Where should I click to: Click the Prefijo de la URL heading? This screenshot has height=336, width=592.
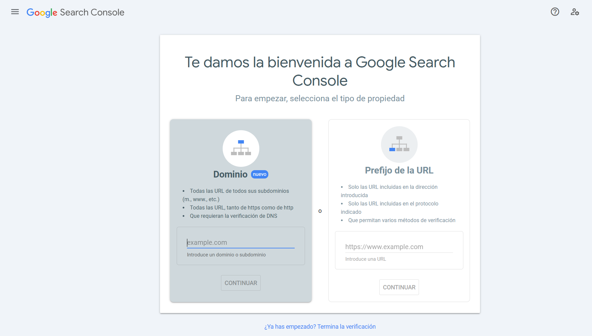399,170
